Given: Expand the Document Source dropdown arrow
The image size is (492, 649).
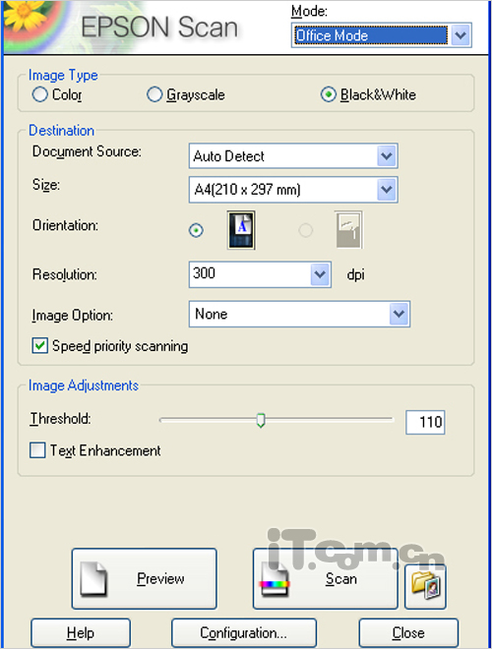Looking at the screenshot, I should click(387, 156).
